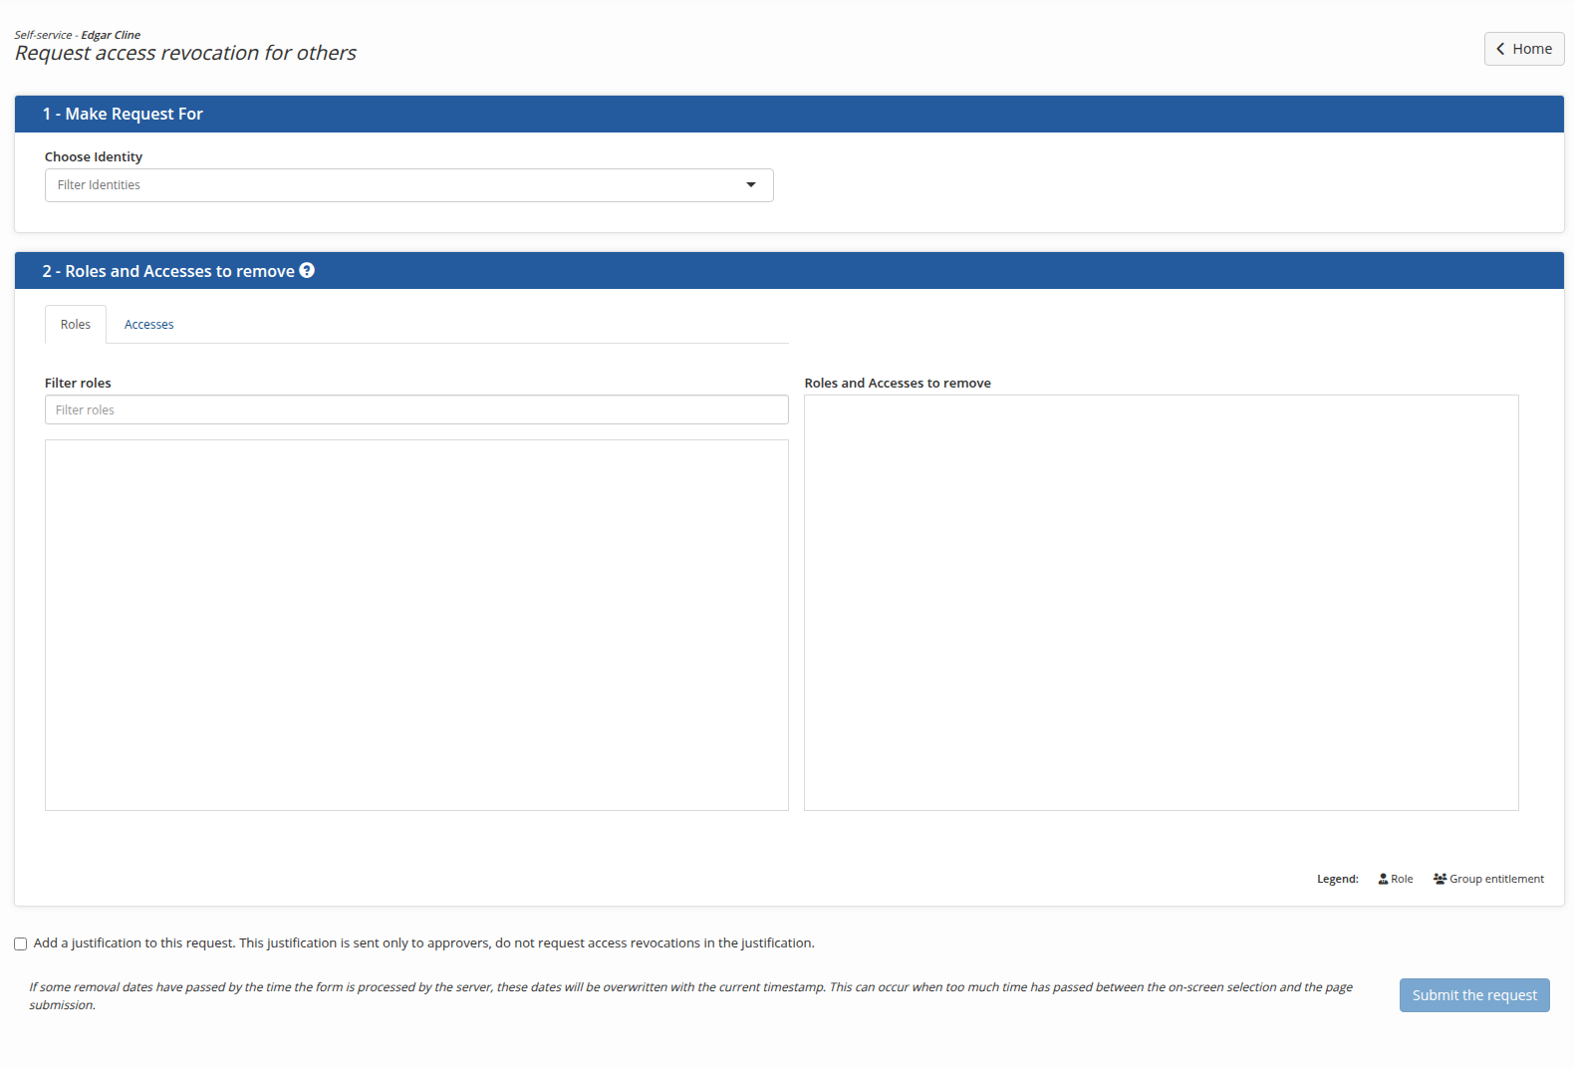
Task: Click the 'Edgar Cline' user name
Action: [111, 35]
